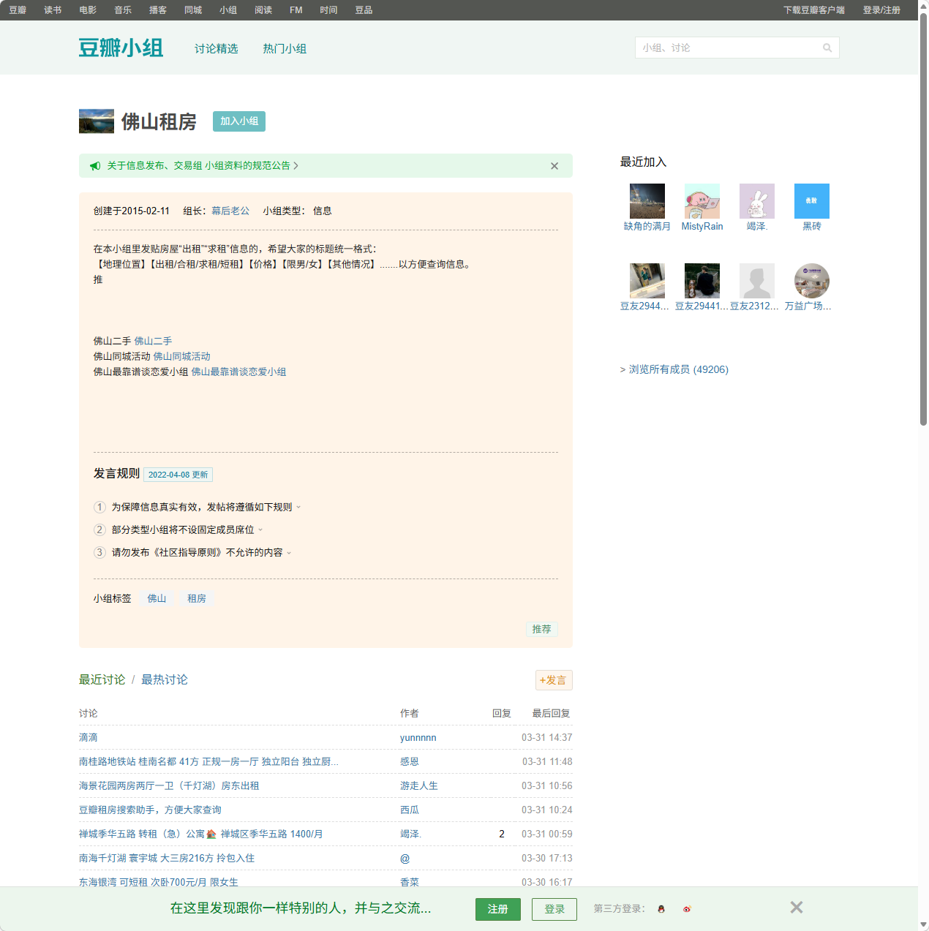The width and height of the screenshot is (929, 931).
Task: Click the 加入小组 button
Action: tap(238, 121)
